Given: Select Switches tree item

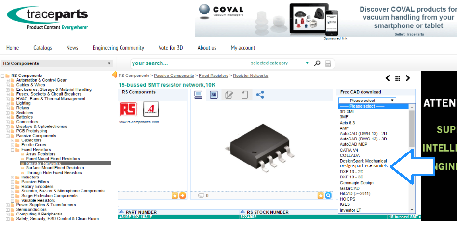Looking at the screenshot, I should (25, 113).
